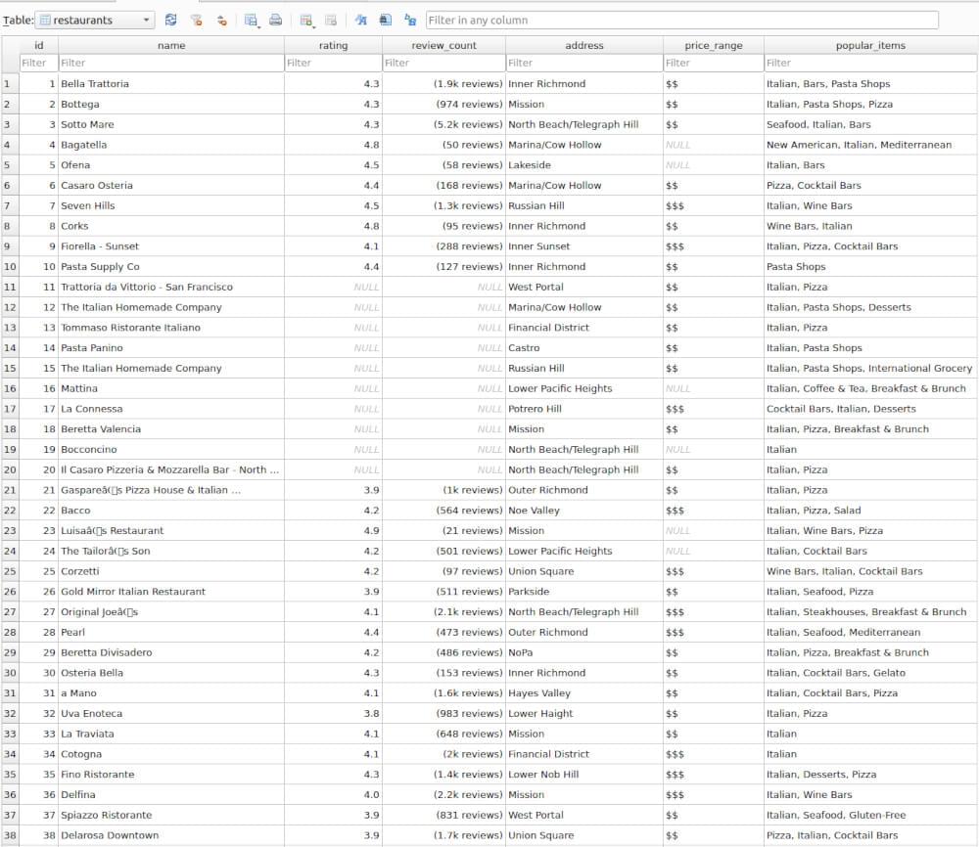
Task: Select the row containing Bagatella
Action: 8,145
